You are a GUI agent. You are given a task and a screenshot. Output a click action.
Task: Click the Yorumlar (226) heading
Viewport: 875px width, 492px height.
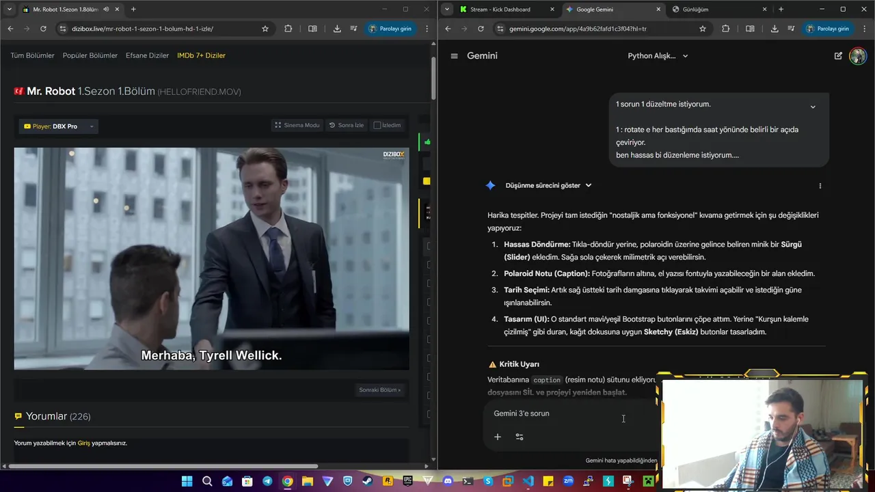click(x=58, y=416)
